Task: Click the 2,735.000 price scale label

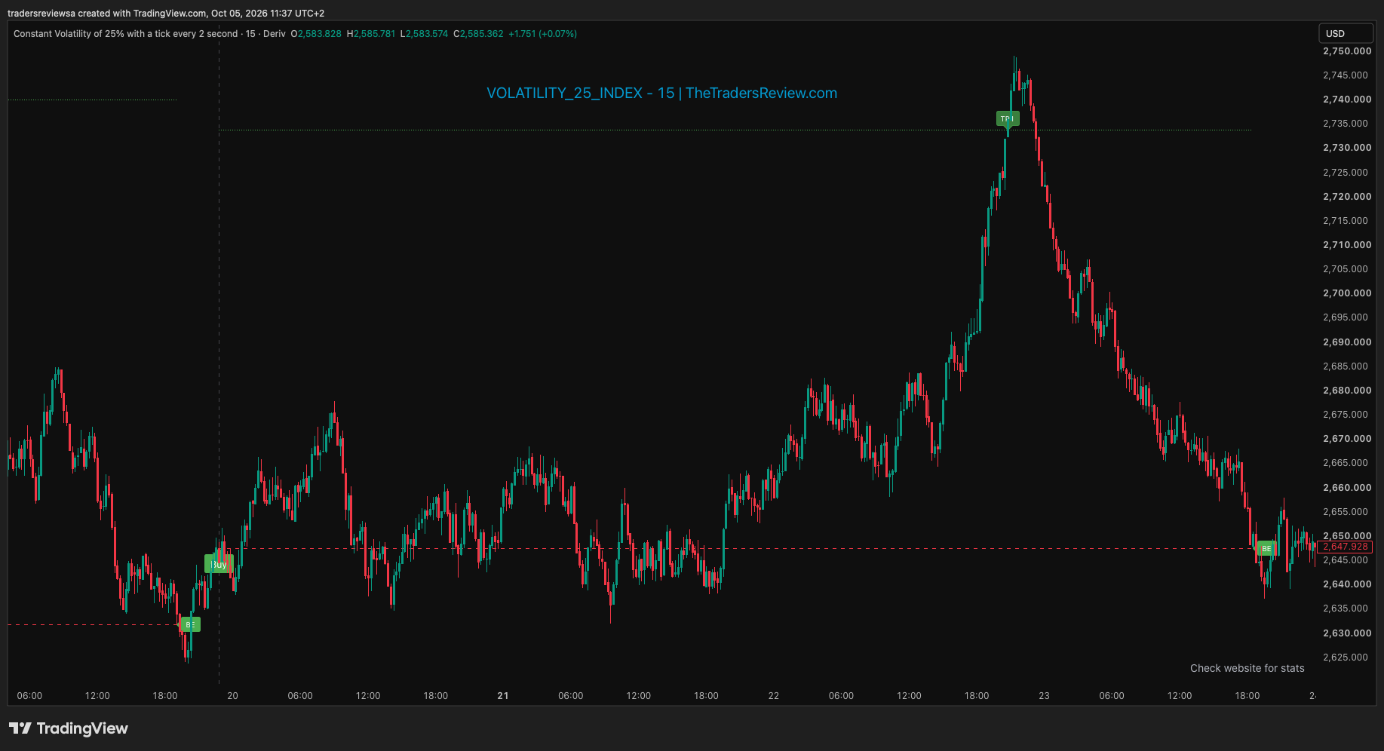Action: pyautogui.click(x=1347, y=124)
